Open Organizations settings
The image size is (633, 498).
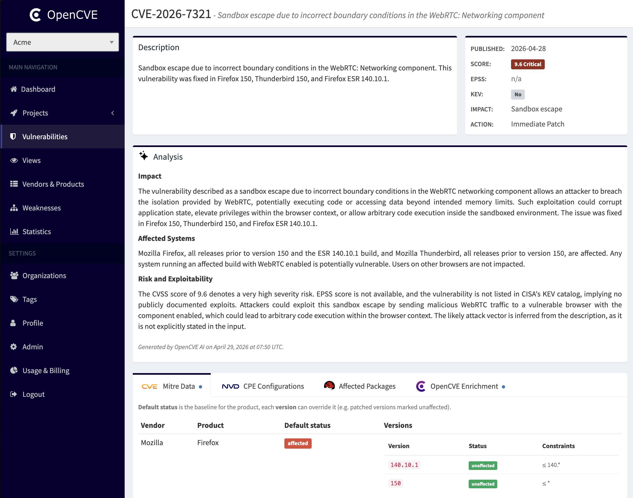63,275
